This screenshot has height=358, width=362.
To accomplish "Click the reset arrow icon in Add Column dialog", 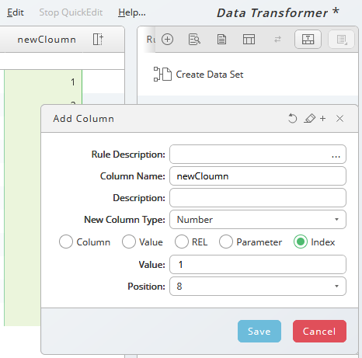I will pyautogui.click(x=292, y=119).
